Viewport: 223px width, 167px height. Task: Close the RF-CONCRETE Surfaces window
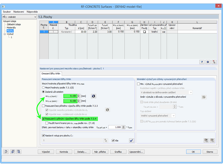click(218, 6)
